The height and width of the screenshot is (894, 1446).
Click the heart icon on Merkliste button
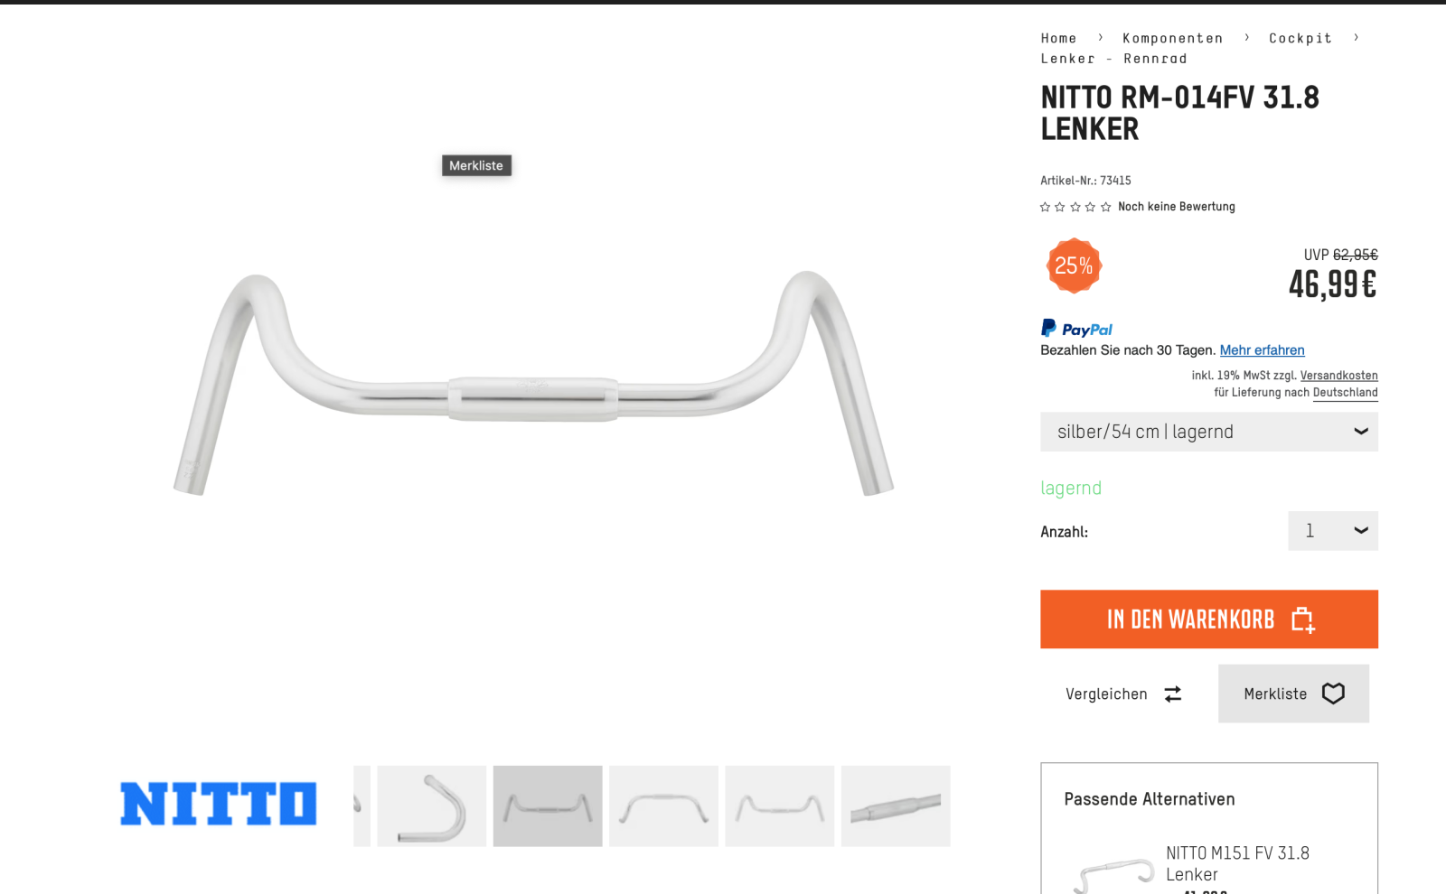pyautogui.click(x=1333, y=694)
